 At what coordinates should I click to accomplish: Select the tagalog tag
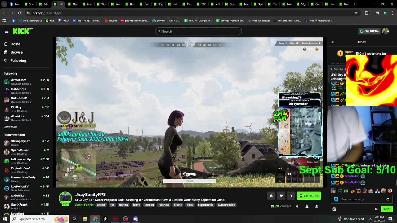pyautogui.click(x=149, y=205)
